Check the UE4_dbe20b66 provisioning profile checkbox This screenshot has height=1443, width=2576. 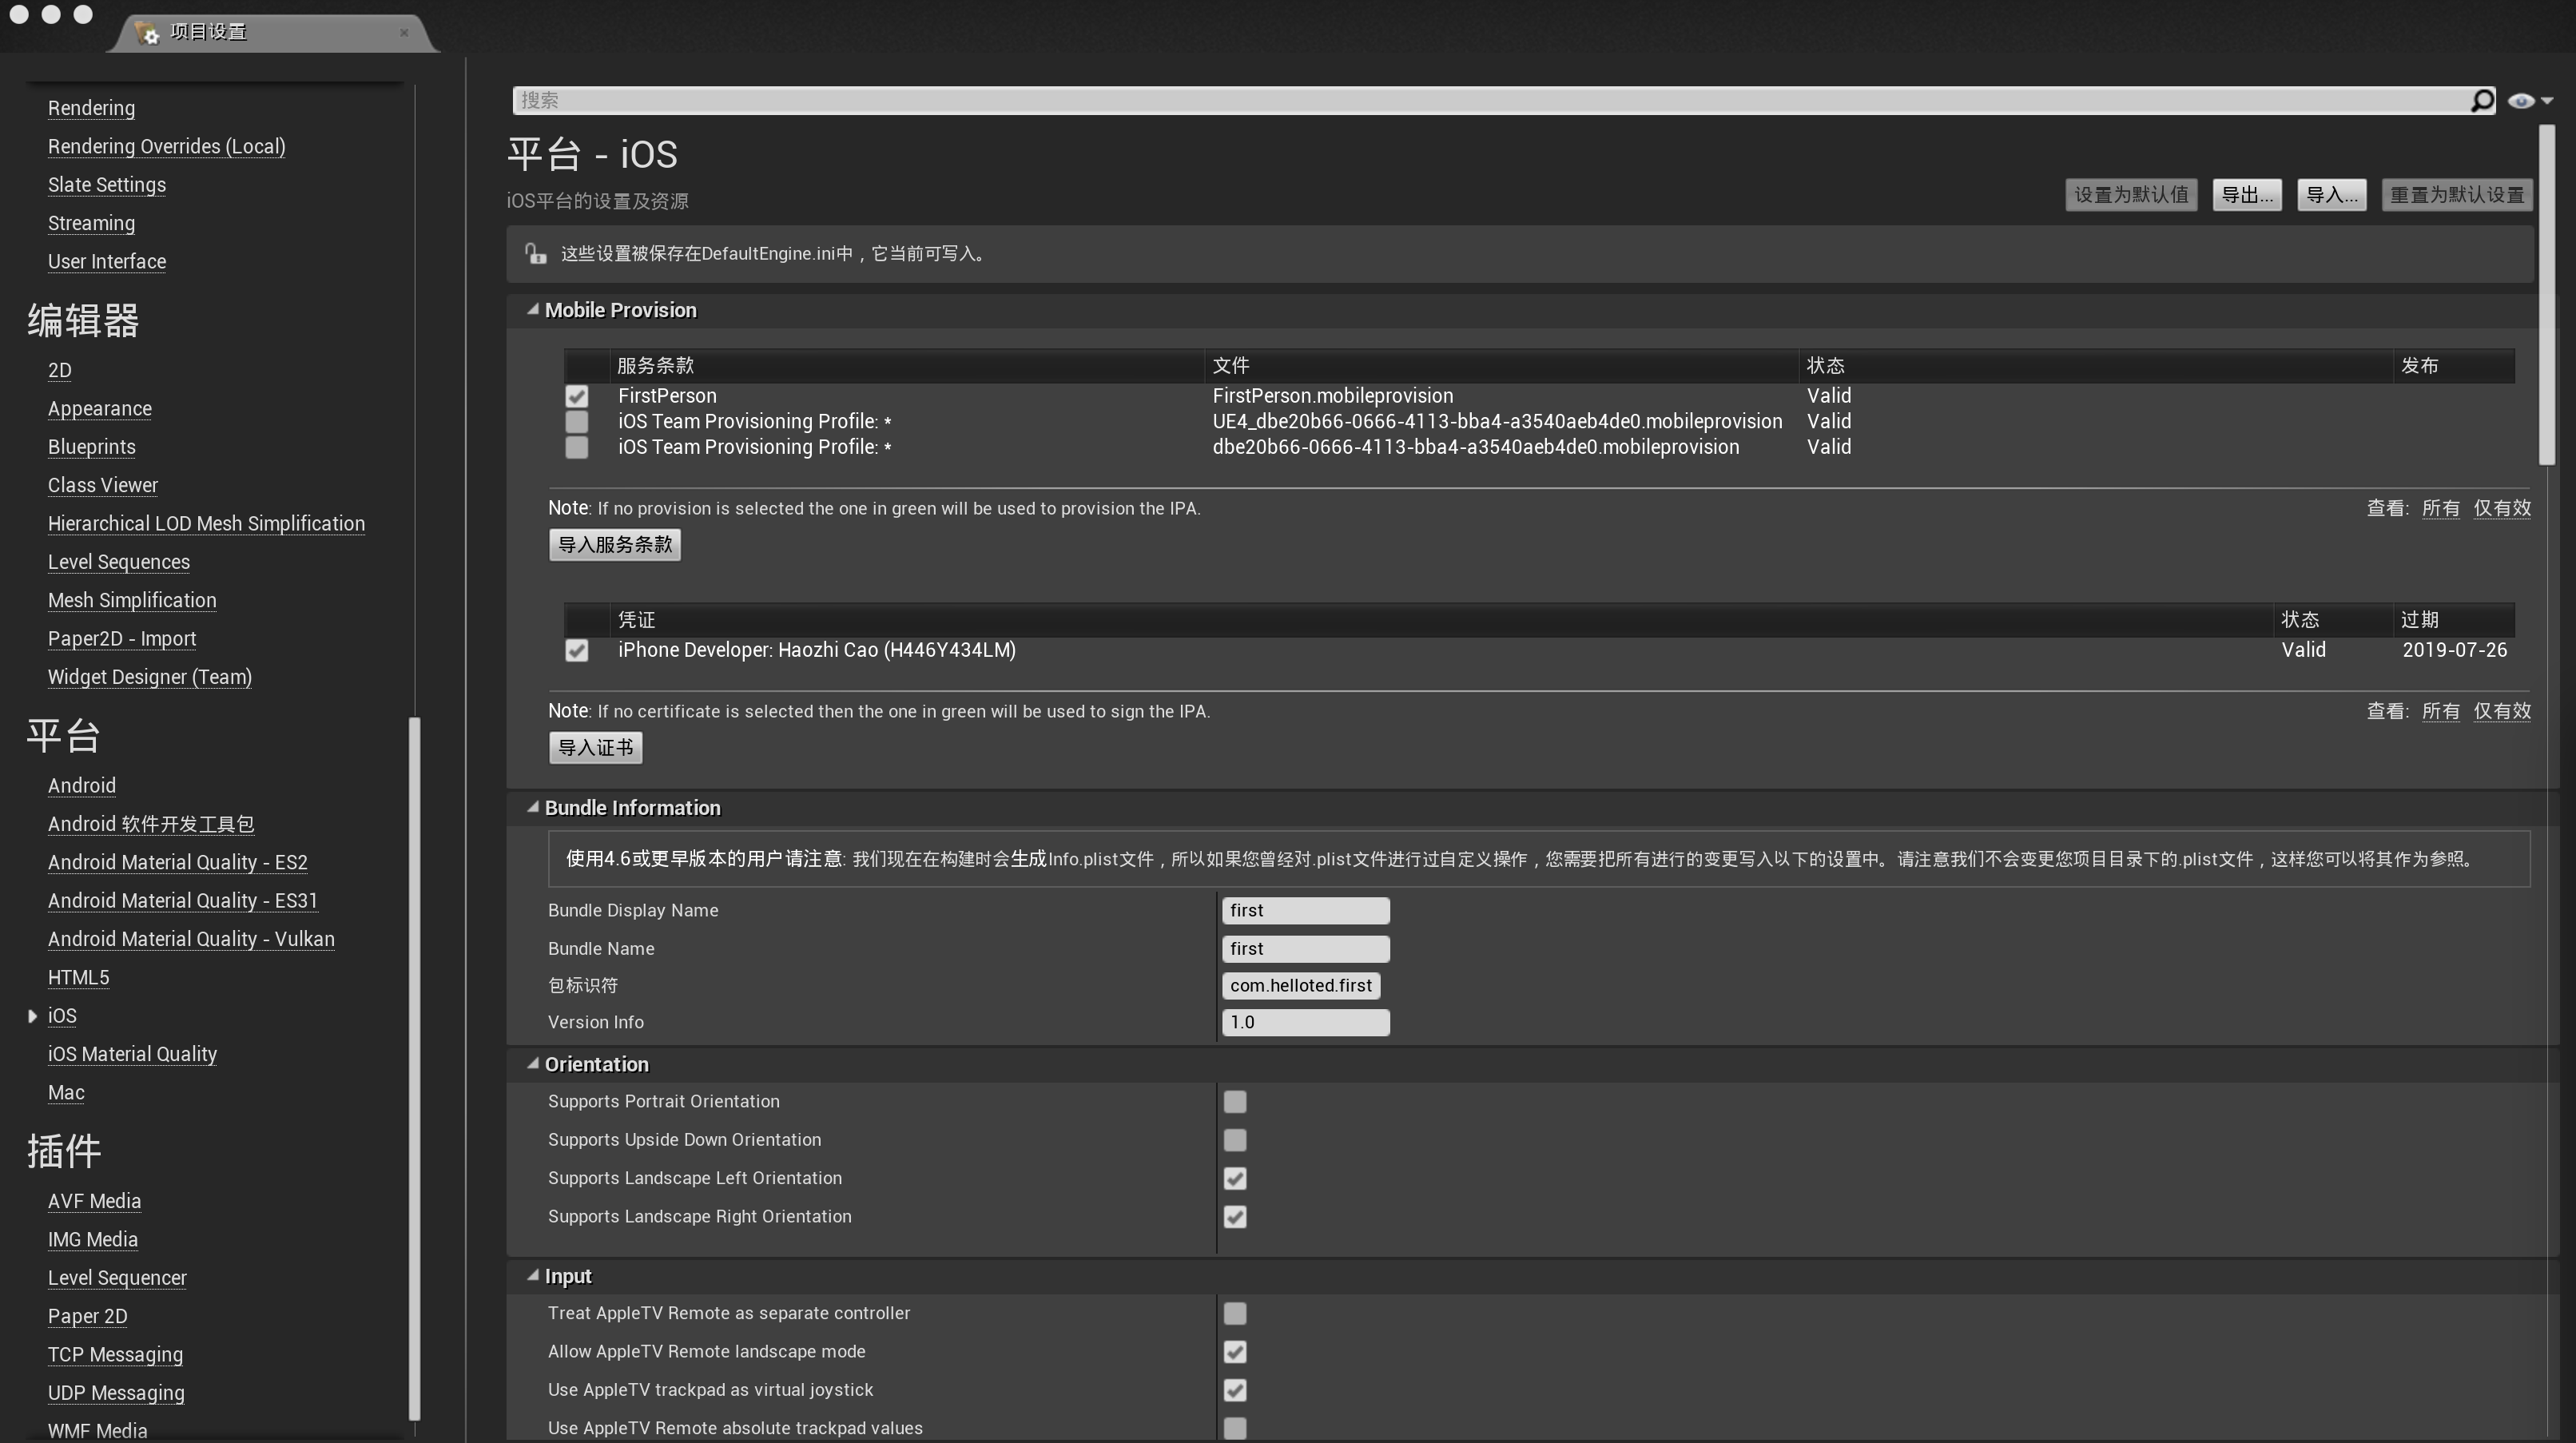(576, 422)
